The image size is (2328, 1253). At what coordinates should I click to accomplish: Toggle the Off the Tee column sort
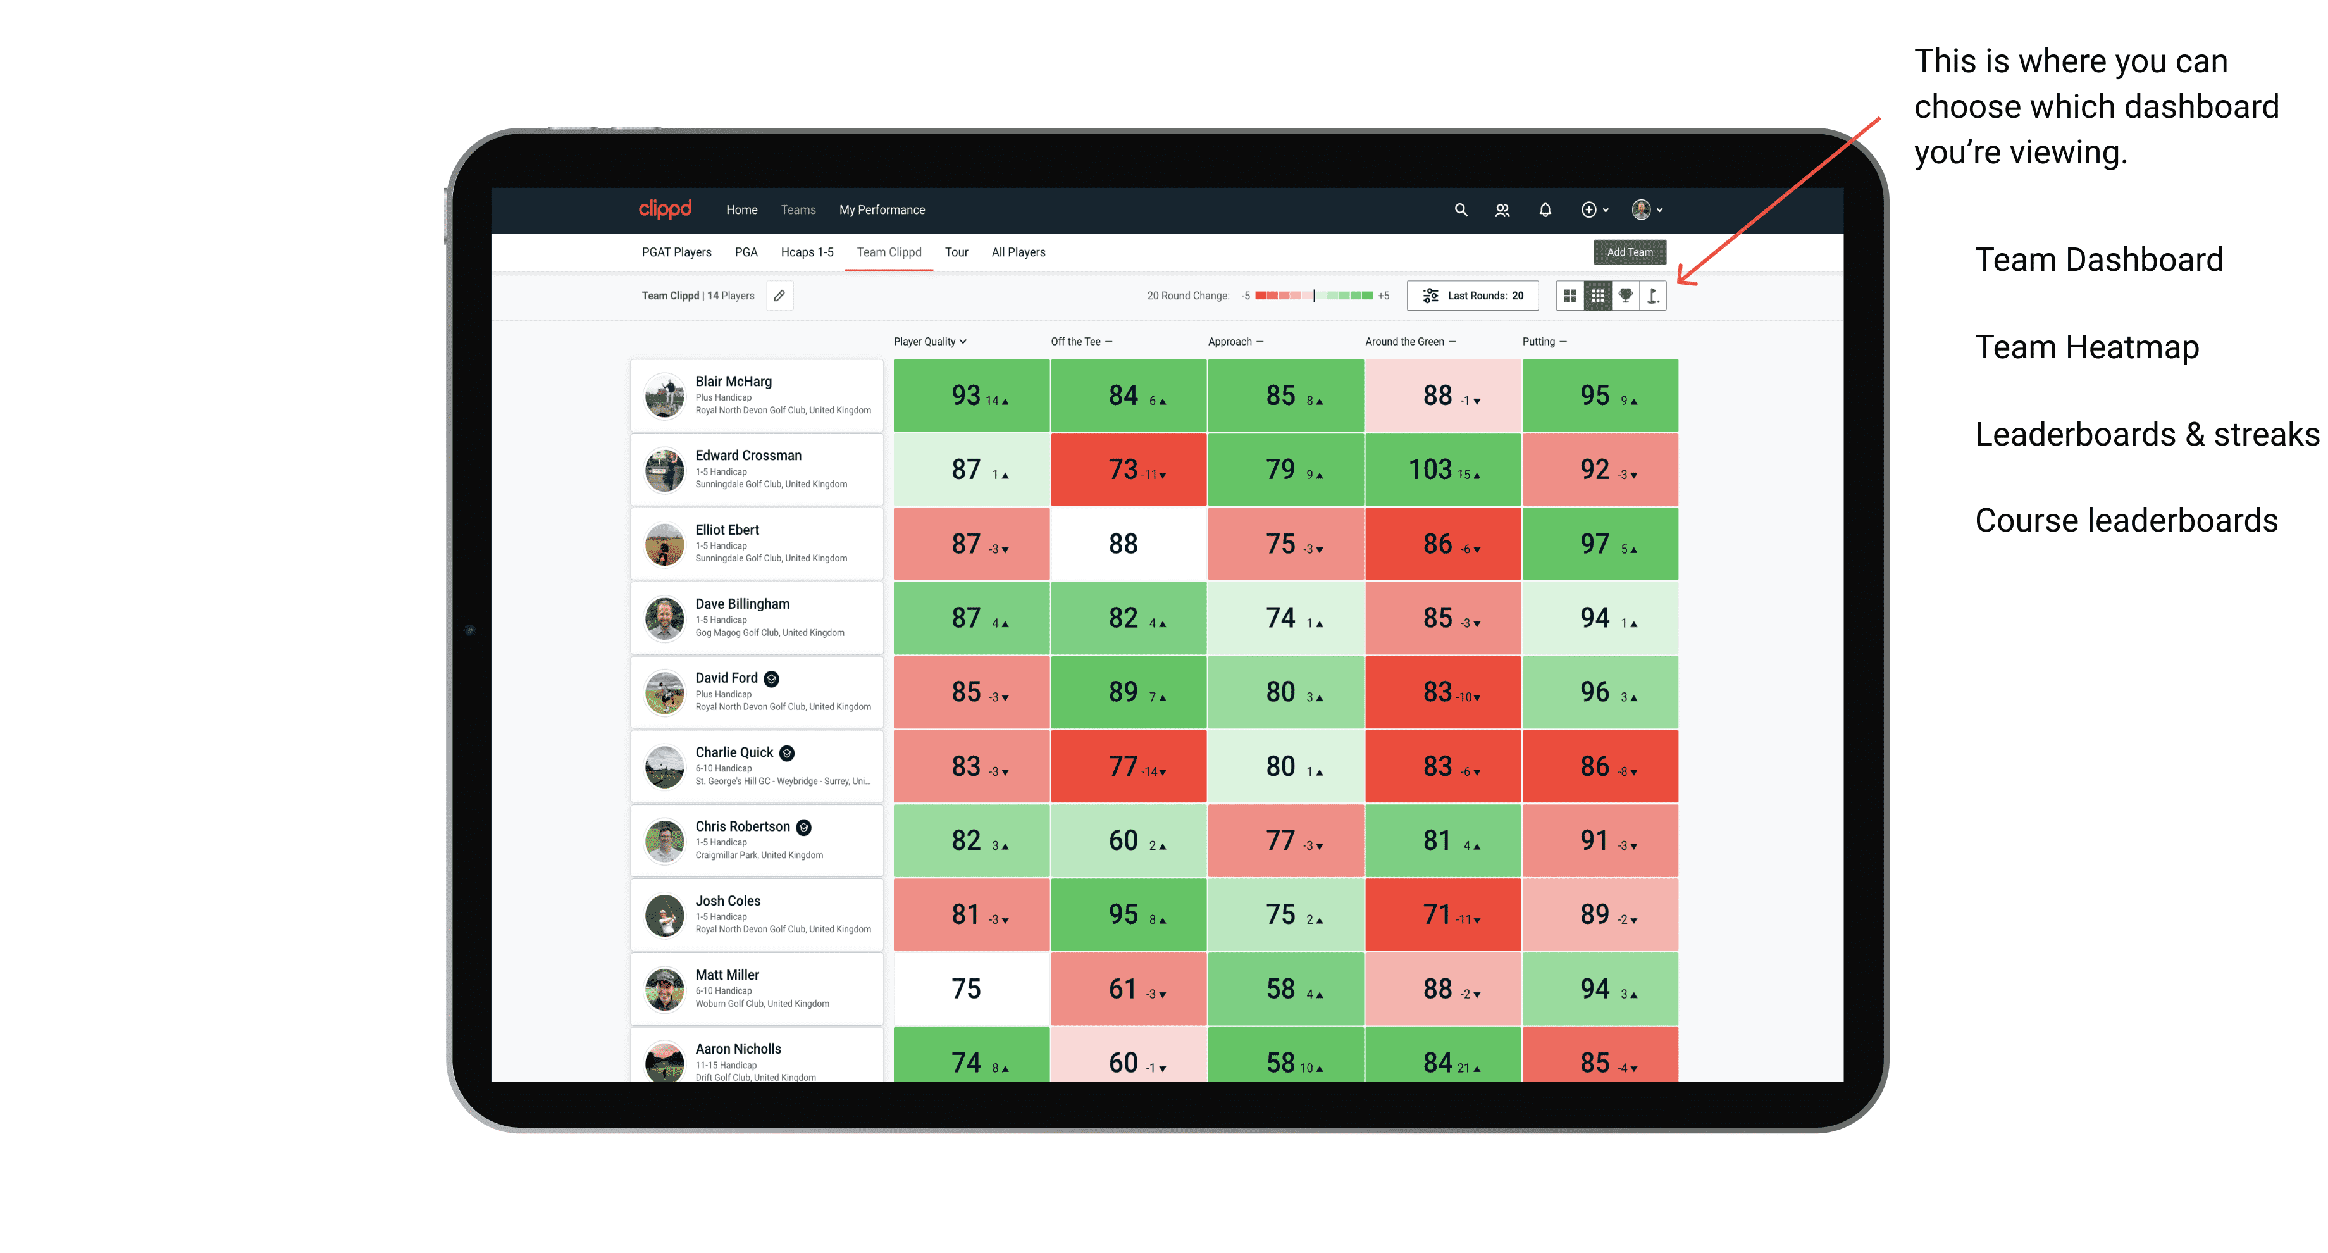click(1079, 342)
